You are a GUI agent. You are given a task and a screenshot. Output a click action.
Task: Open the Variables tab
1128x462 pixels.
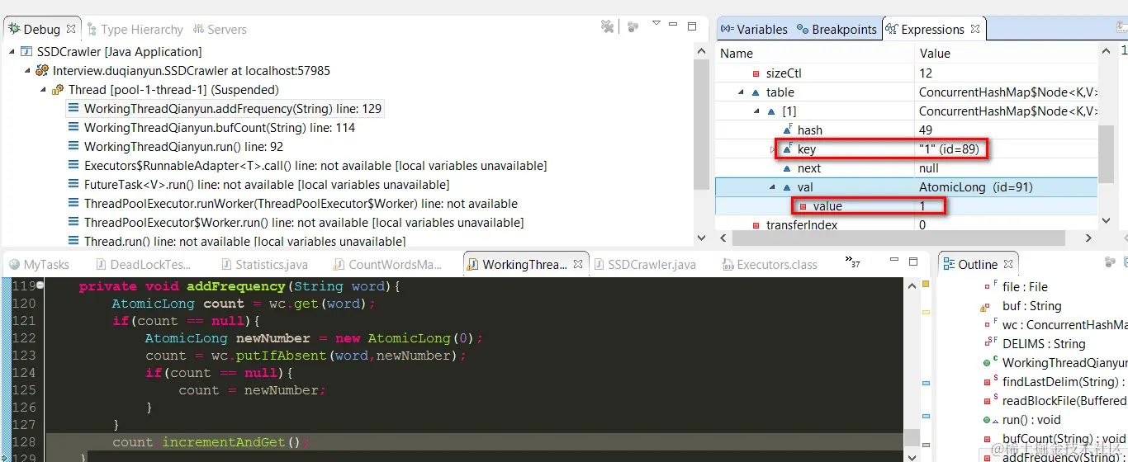coord(753,29)
